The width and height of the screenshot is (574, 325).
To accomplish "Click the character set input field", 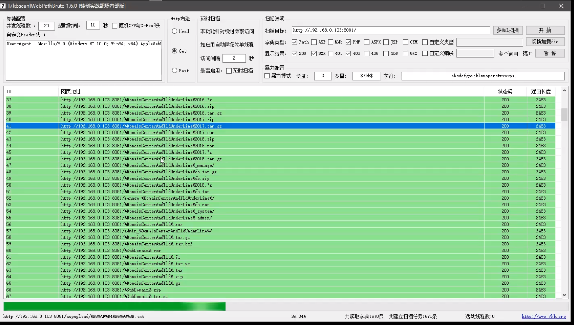I will tap(483, 76).
